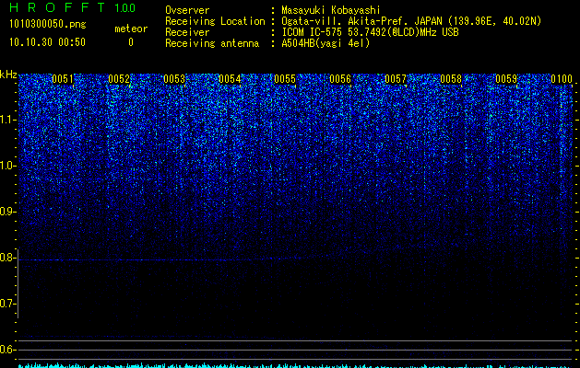Click the Ogata-vill. Akita-Pref. JAPAN location text
580x368 pixels.
click(x=411, y=21)
